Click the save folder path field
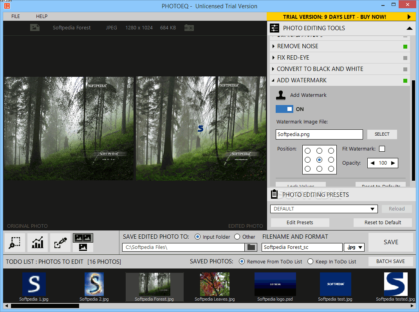The image size is (419, 312). pyautogui.click(x=183, y=247)
